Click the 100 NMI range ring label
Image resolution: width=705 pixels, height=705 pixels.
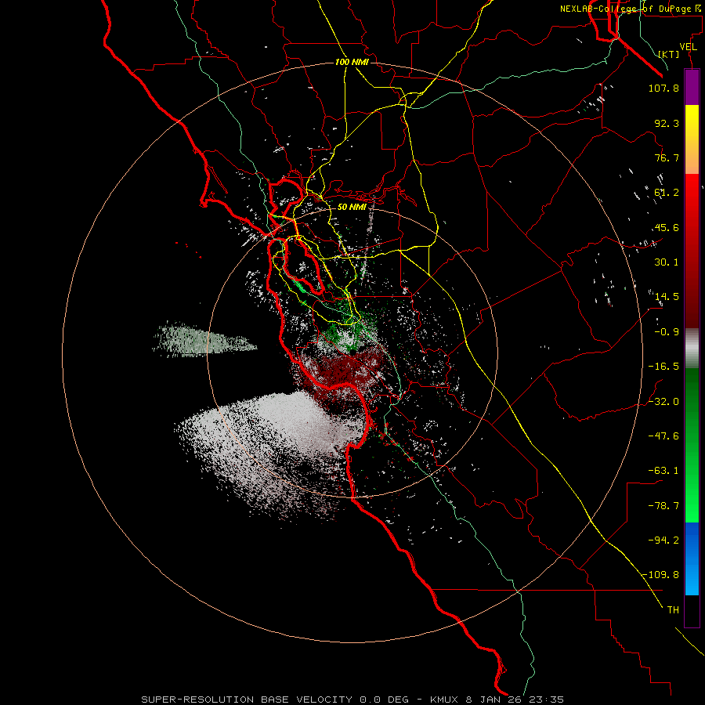352,62
